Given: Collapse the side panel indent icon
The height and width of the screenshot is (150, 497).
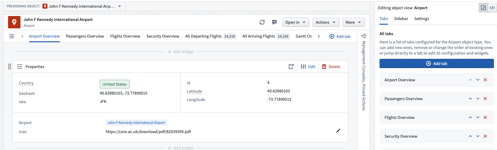Looking at the screenshot, I should pyautogui.click(x=364, y=36).
